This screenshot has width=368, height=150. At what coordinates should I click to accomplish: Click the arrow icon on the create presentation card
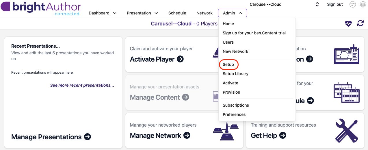pos(309,59)
